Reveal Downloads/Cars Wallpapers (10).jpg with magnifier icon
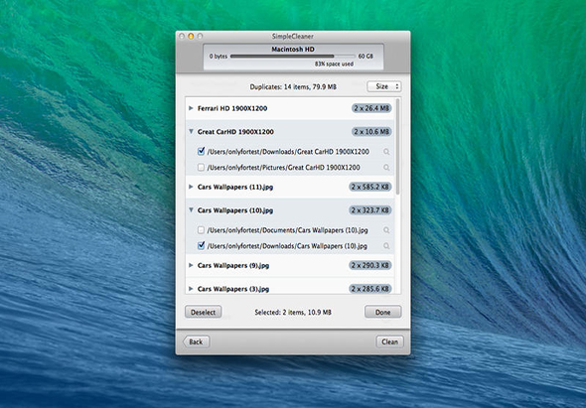 coord(386,246)
